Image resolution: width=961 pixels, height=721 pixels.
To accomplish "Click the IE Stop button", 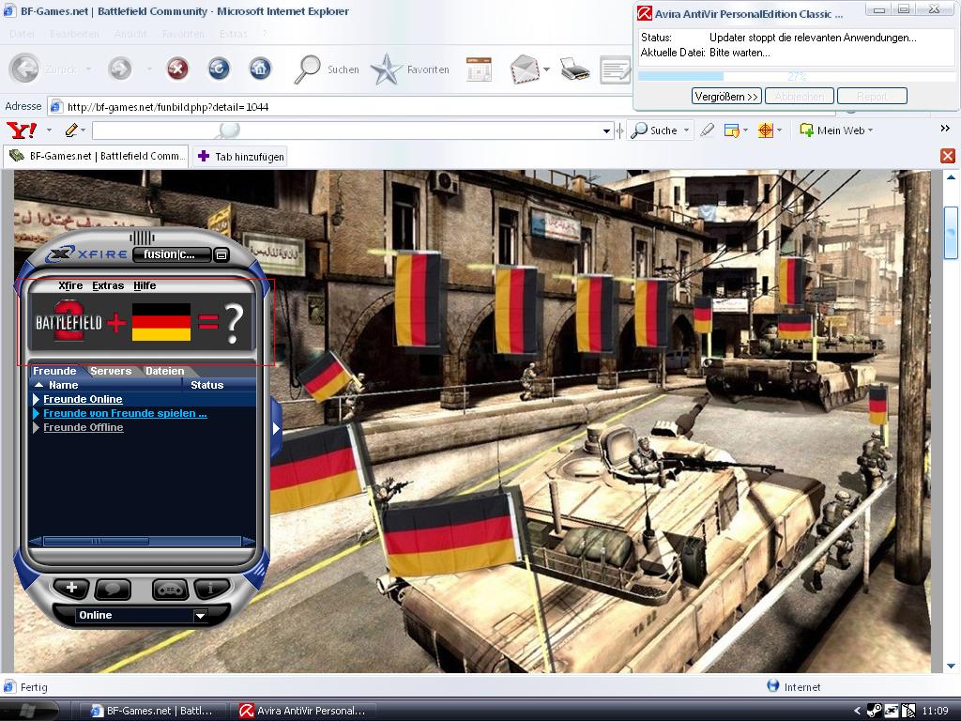I will tap(177, 69).
